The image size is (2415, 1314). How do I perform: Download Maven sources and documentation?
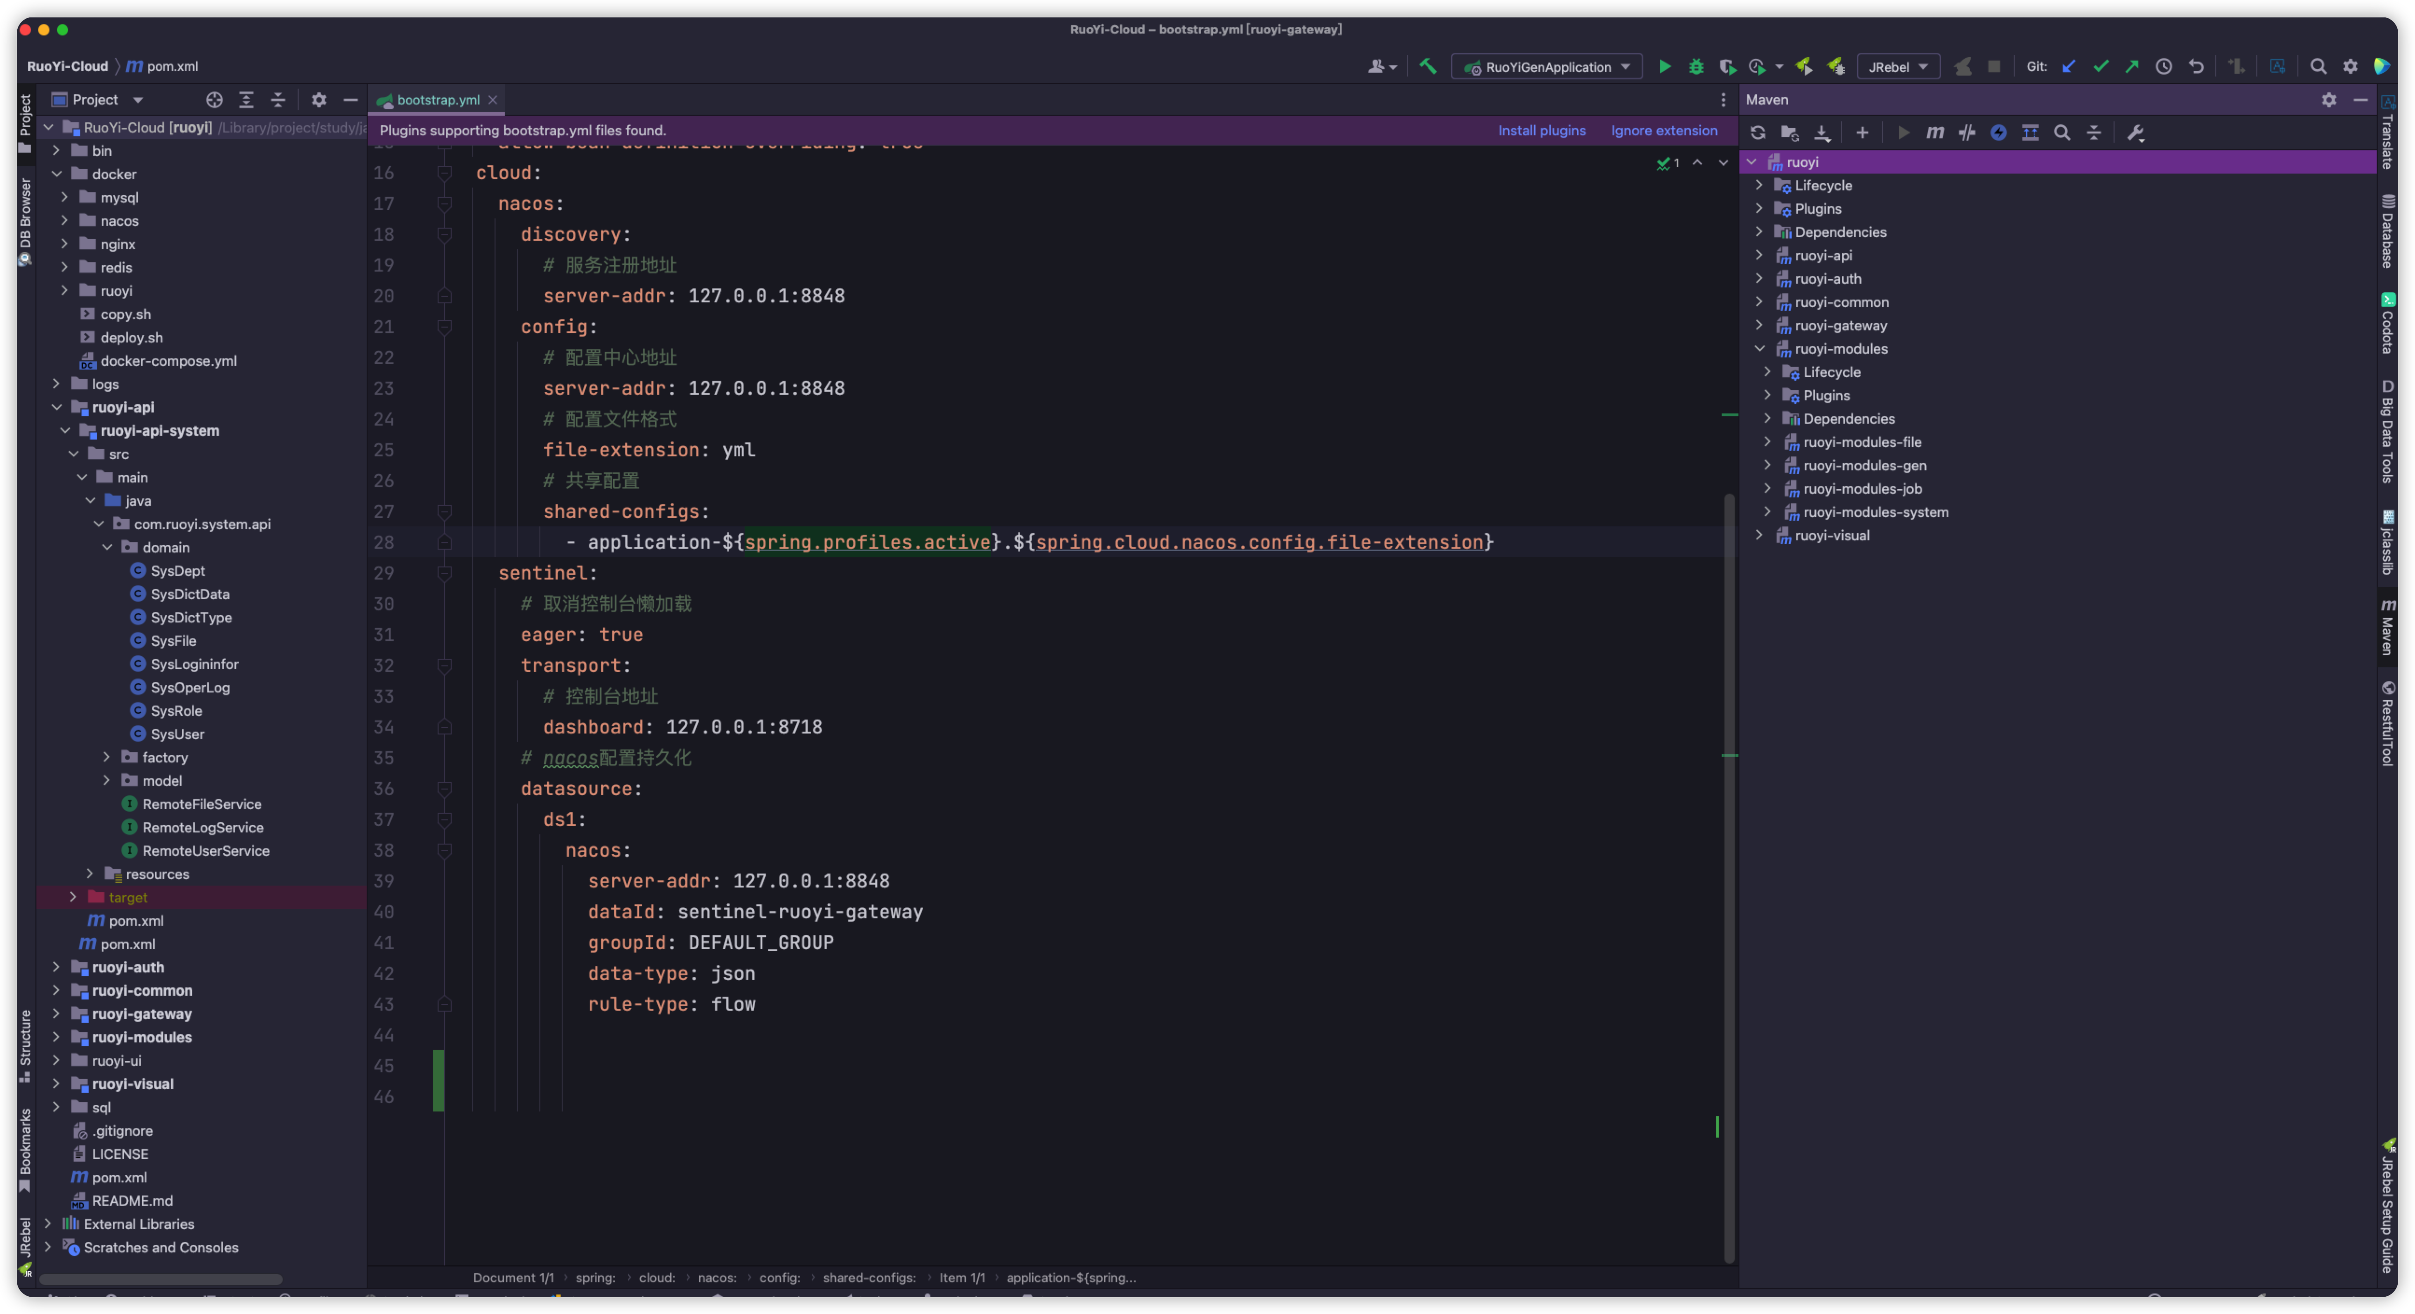1822,133
